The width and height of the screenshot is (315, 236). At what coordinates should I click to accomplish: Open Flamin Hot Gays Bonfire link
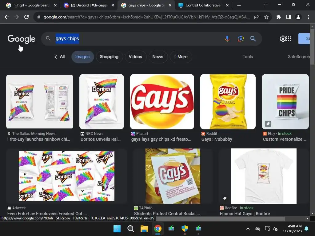click(x=245, y=214)
